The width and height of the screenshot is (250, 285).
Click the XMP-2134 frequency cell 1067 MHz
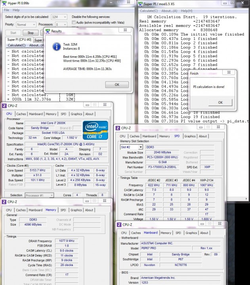pos(206,185)
